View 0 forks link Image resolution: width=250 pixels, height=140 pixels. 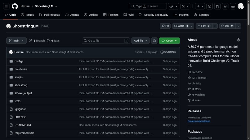[x=194, y=100]
